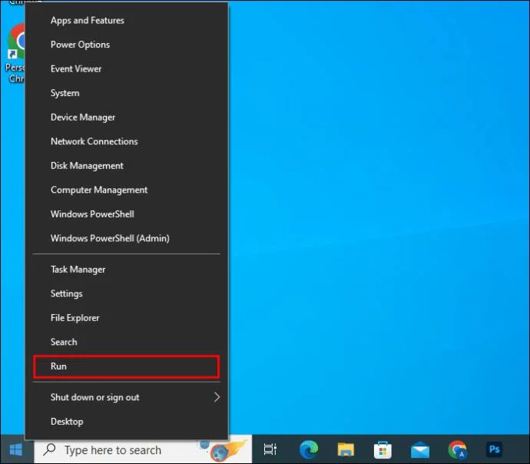Click the taskbar search box
Image resolution: width=530 pixels, height=464 pixels.
[x=143, y=450]
